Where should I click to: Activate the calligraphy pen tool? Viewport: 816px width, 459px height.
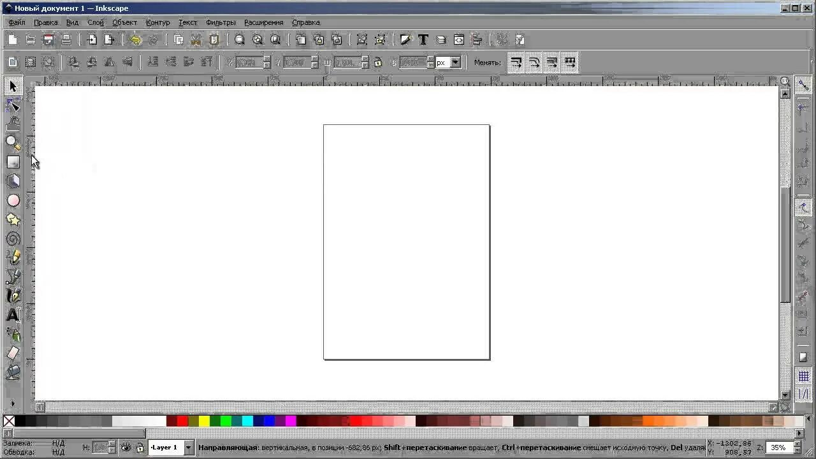pyautogui.click(x=13, y=295)
